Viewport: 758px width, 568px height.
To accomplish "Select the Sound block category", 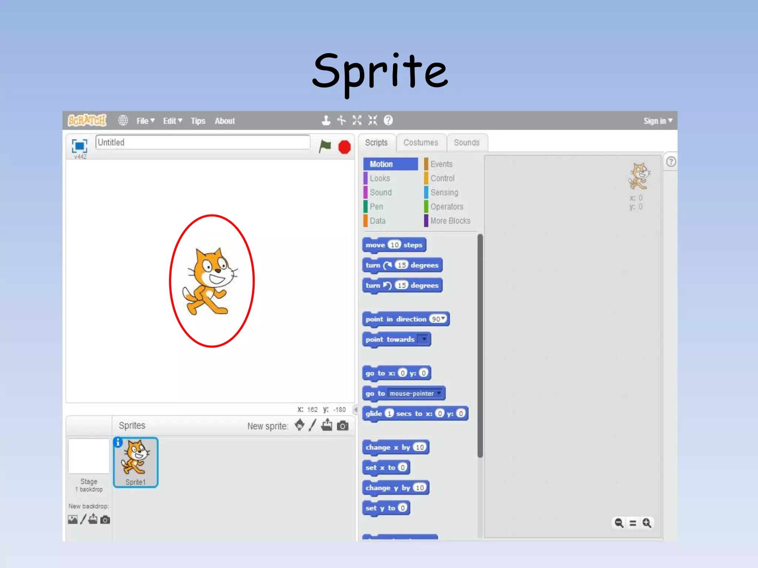I will (390, 192).
